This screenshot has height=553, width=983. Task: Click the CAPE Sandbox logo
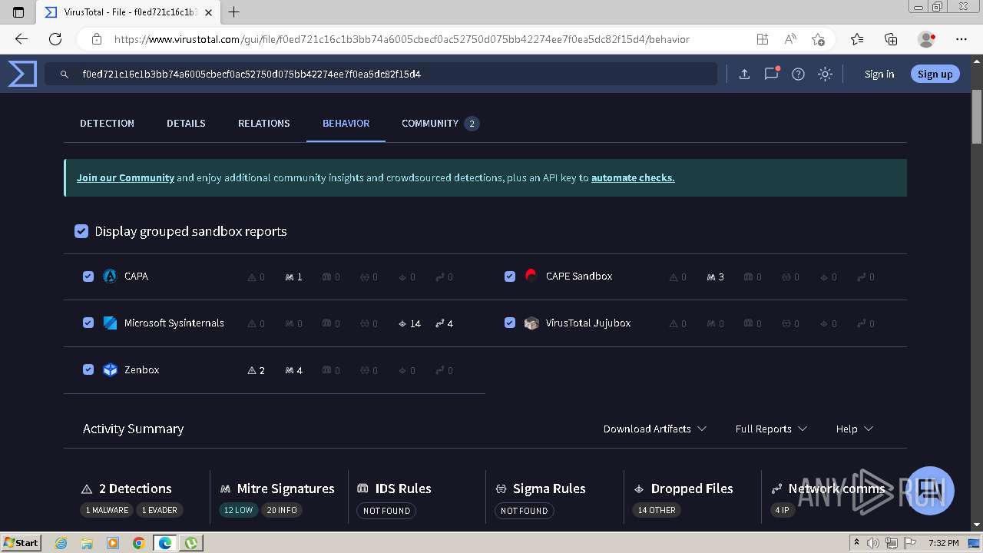tap(531, 276)
